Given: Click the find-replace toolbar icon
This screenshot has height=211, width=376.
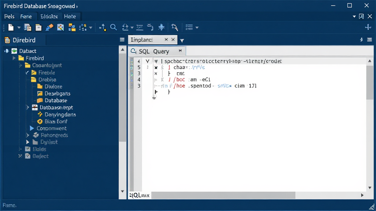Looking at the screenshot, I should (x=174, y=27).
